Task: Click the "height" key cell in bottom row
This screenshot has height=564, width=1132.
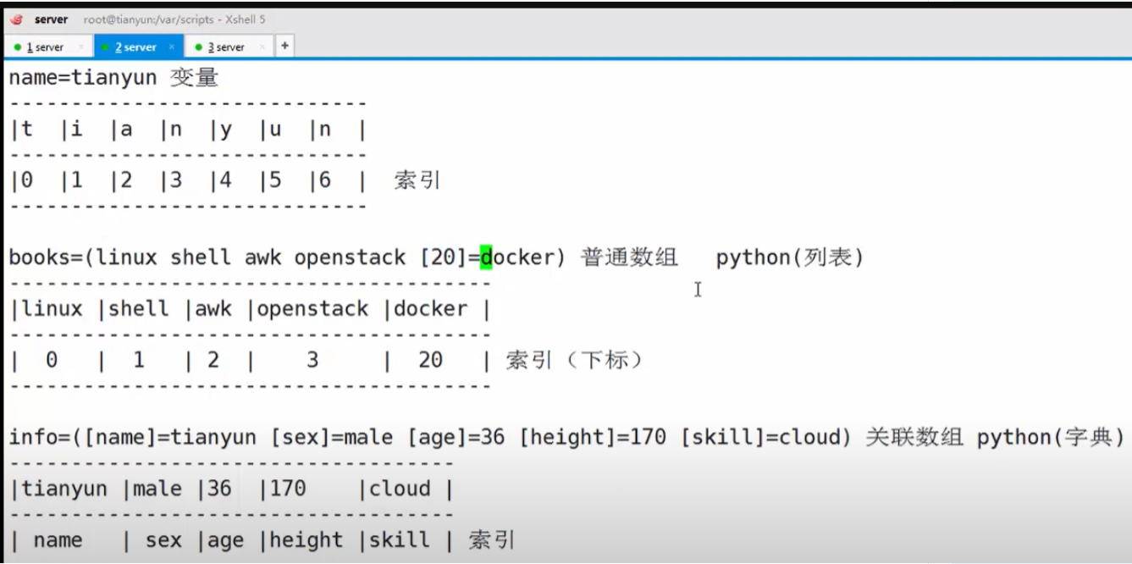Action: point(306,541)
